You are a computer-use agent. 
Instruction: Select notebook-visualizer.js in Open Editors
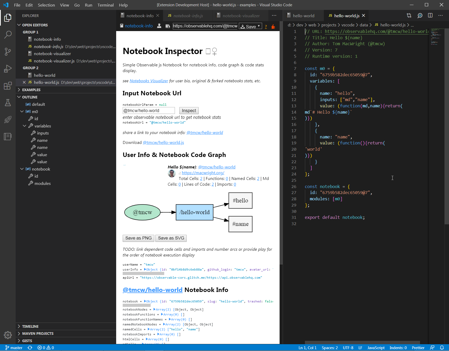[x=66, y=61]
